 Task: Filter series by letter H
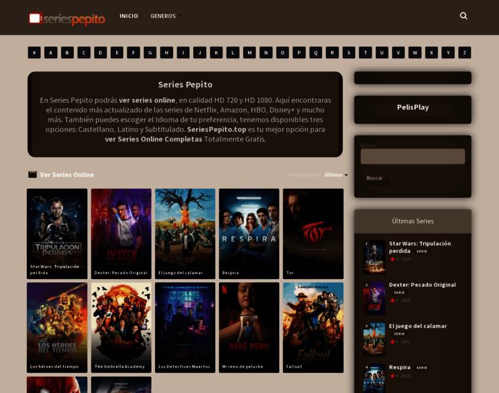(x=166, y=52)
